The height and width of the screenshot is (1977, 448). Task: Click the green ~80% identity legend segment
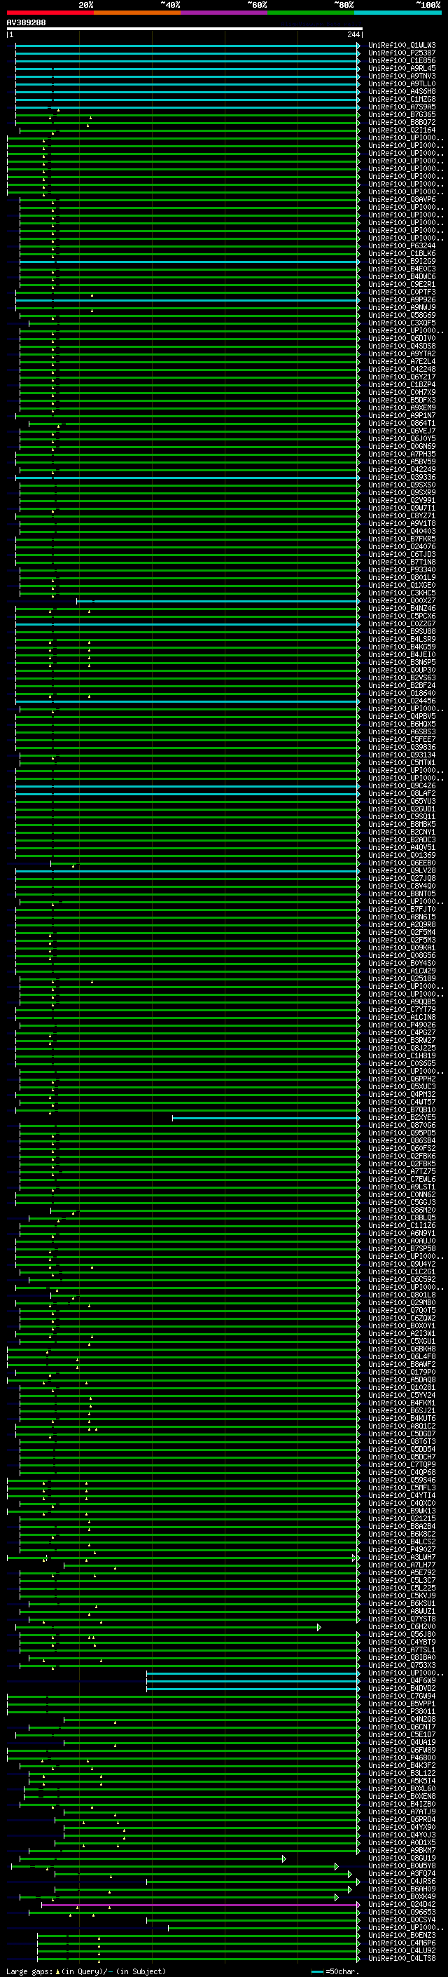pos(311,13)
